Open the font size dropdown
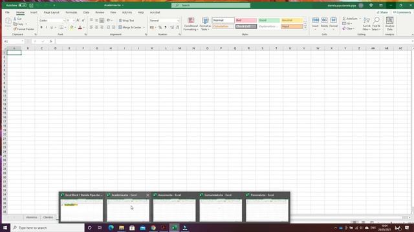This screenshot has height=232, width=414. point(74,21)
